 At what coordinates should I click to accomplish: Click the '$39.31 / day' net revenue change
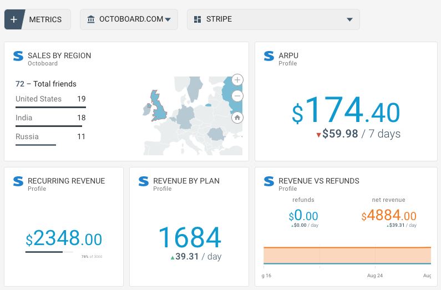point(403,225)
